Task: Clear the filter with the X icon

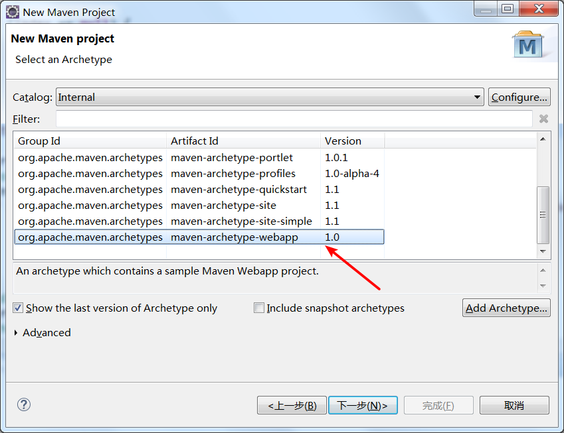Action: point(543,119)
